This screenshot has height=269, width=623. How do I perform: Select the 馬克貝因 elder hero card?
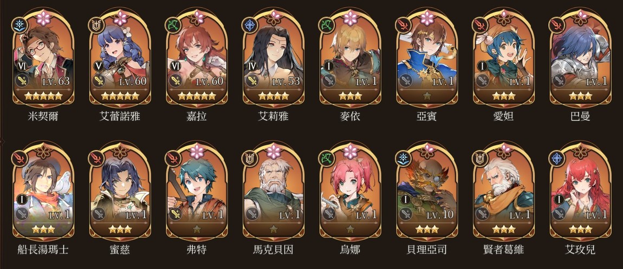point(274,192)
